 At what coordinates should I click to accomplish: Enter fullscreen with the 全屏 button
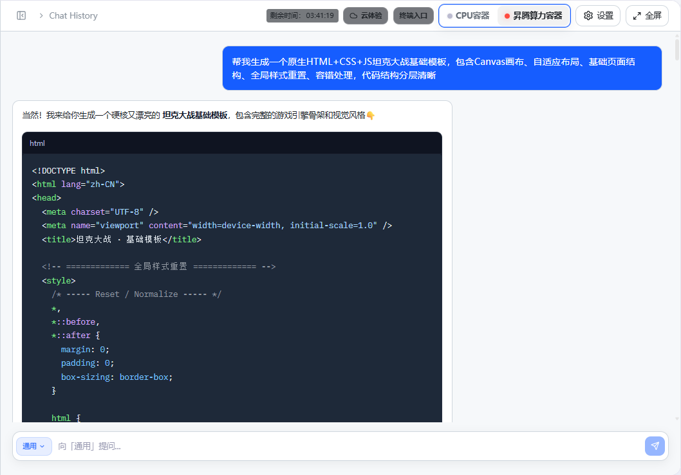(647, 15)
